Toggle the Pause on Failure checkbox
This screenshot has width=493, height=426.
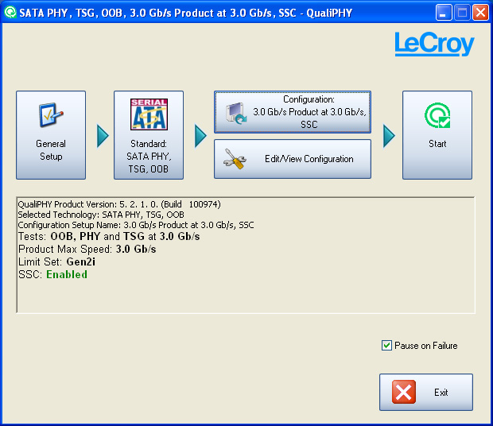[x=387, y=346]
